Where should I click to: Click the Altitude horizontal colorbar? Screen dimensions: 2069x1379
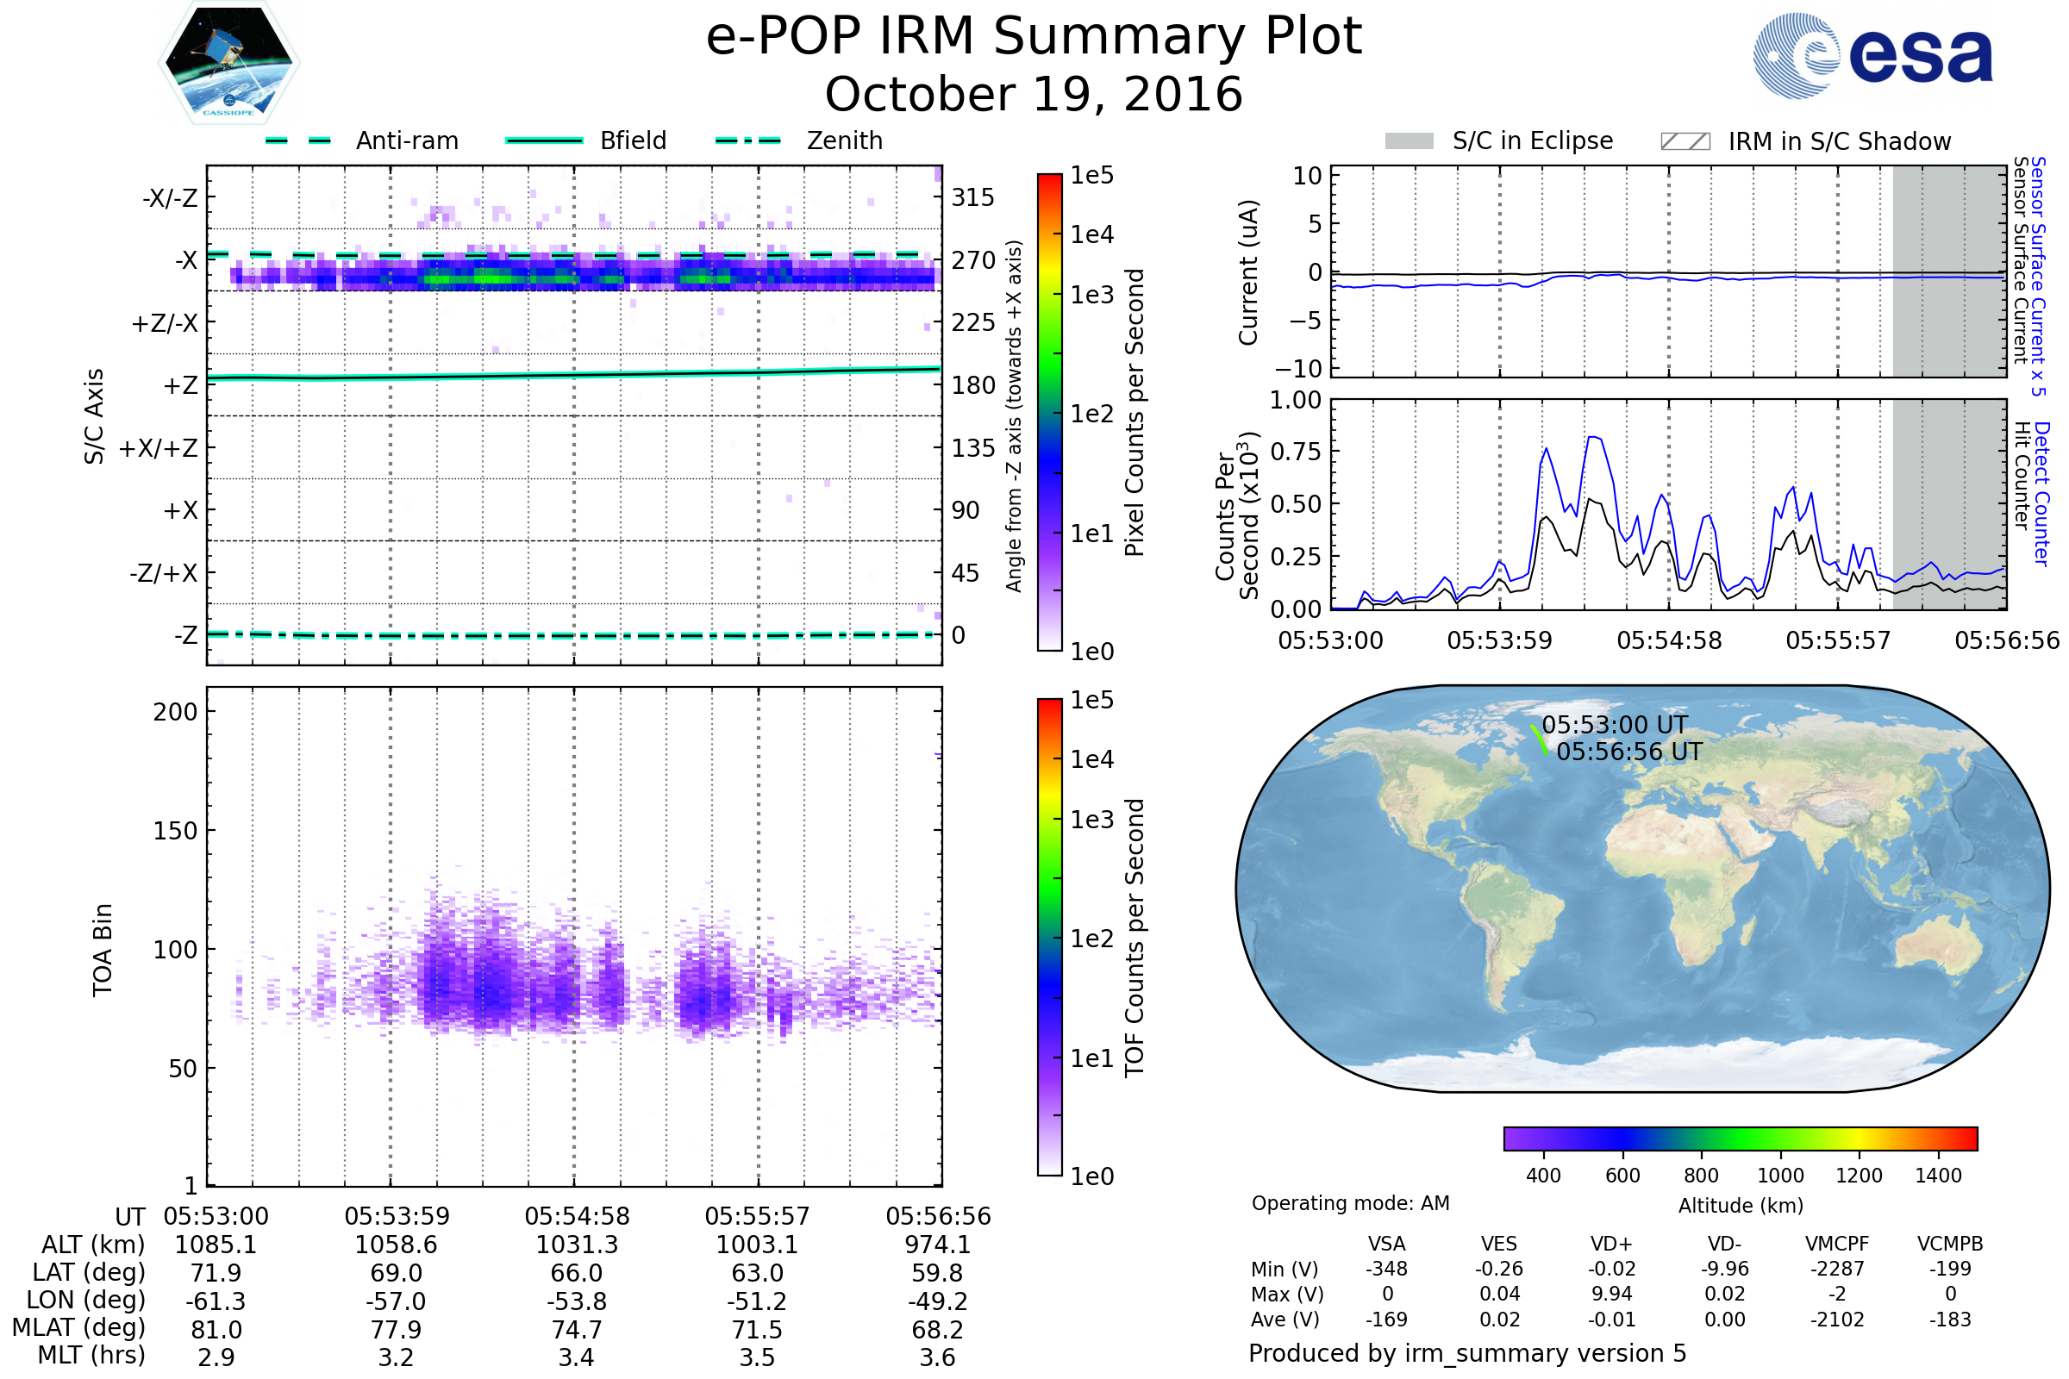point(1740,1138)
